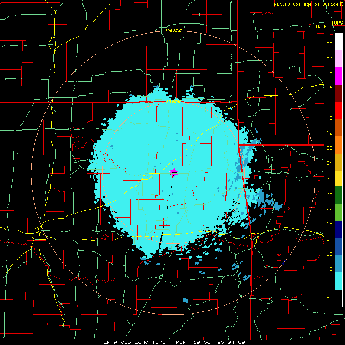The image size is (345, 345).
Task: Click the legend value '46'
Action: pyautogui.click(x=329, y=118)
